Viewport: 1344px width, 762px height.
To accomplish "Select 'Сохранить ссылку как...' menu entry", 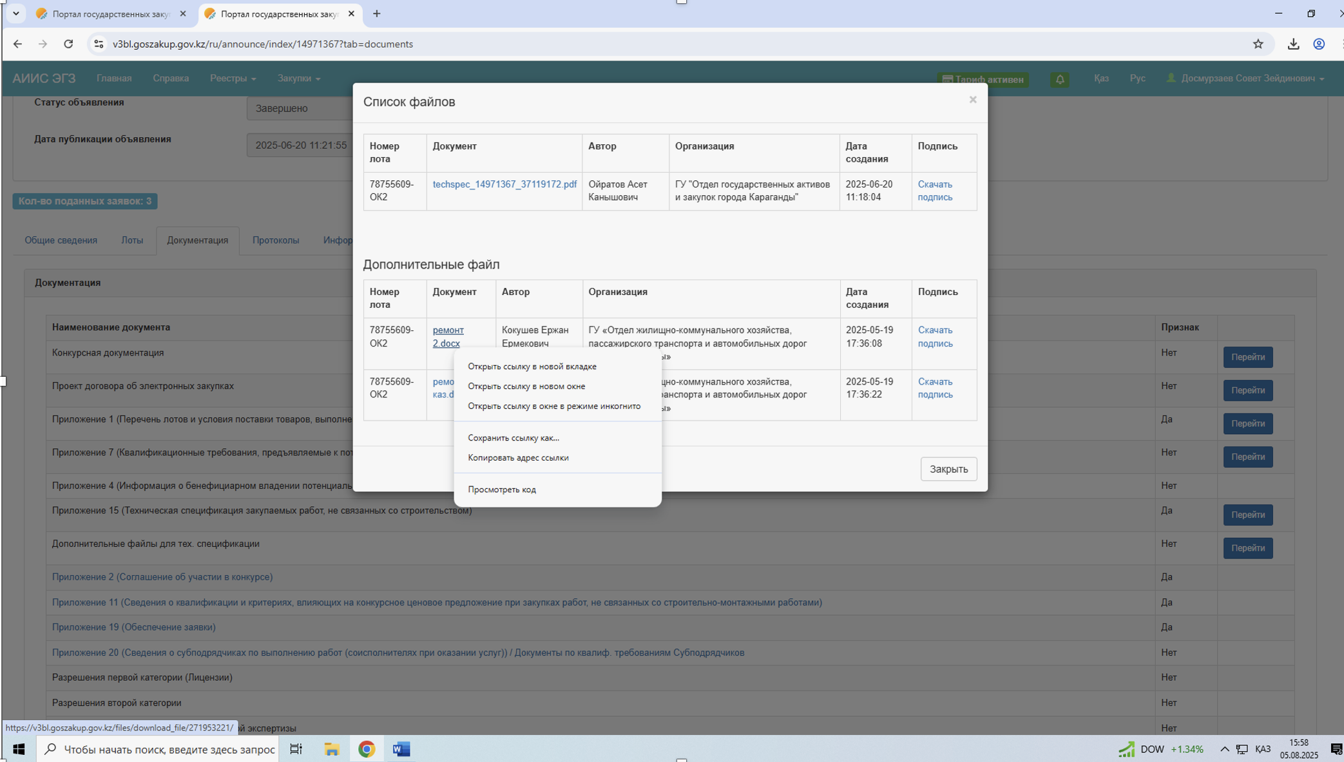I will [513, 438].
